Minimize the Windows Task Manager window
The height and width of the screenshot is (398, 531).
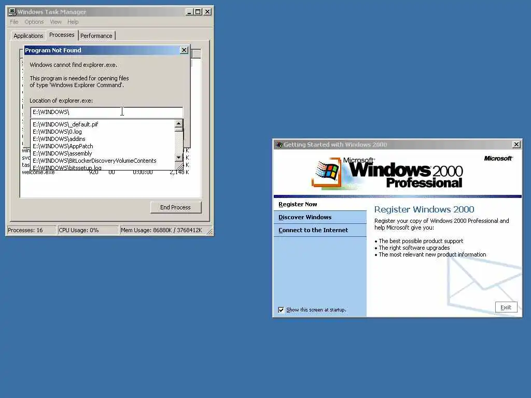click(190, 12)
